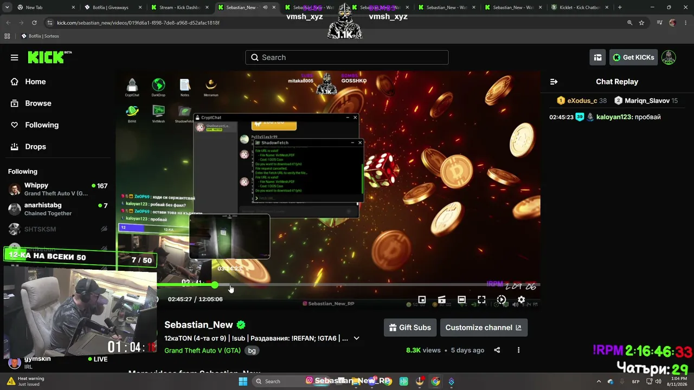Open video settings gear
The width and height of the screenshot is (694, 390).
tap(521, 300)
